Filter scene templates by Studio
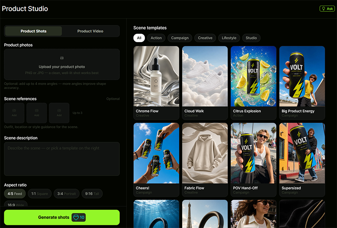Image resolution: width=337 pixels, height=228 pixels. click(x=251, y=38)
